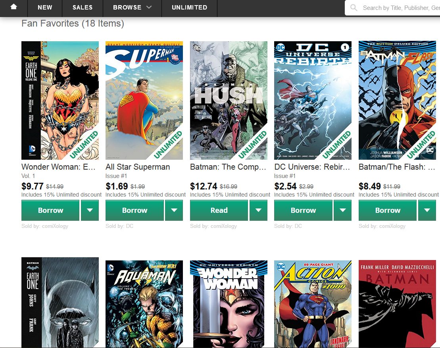The height and width of the screenshot is (348, 440).
Task: Borrow All Star Superman
Action: tap(134, 210)
